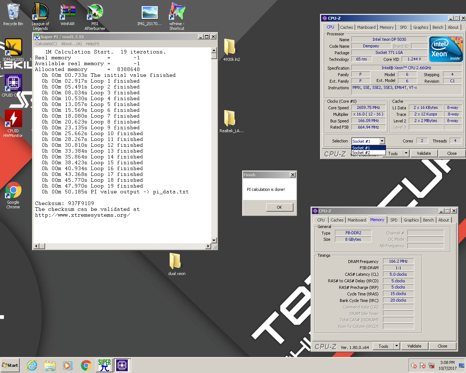Switch to Caches tab in top CPU-Z
466x373 pixels.
347,27
